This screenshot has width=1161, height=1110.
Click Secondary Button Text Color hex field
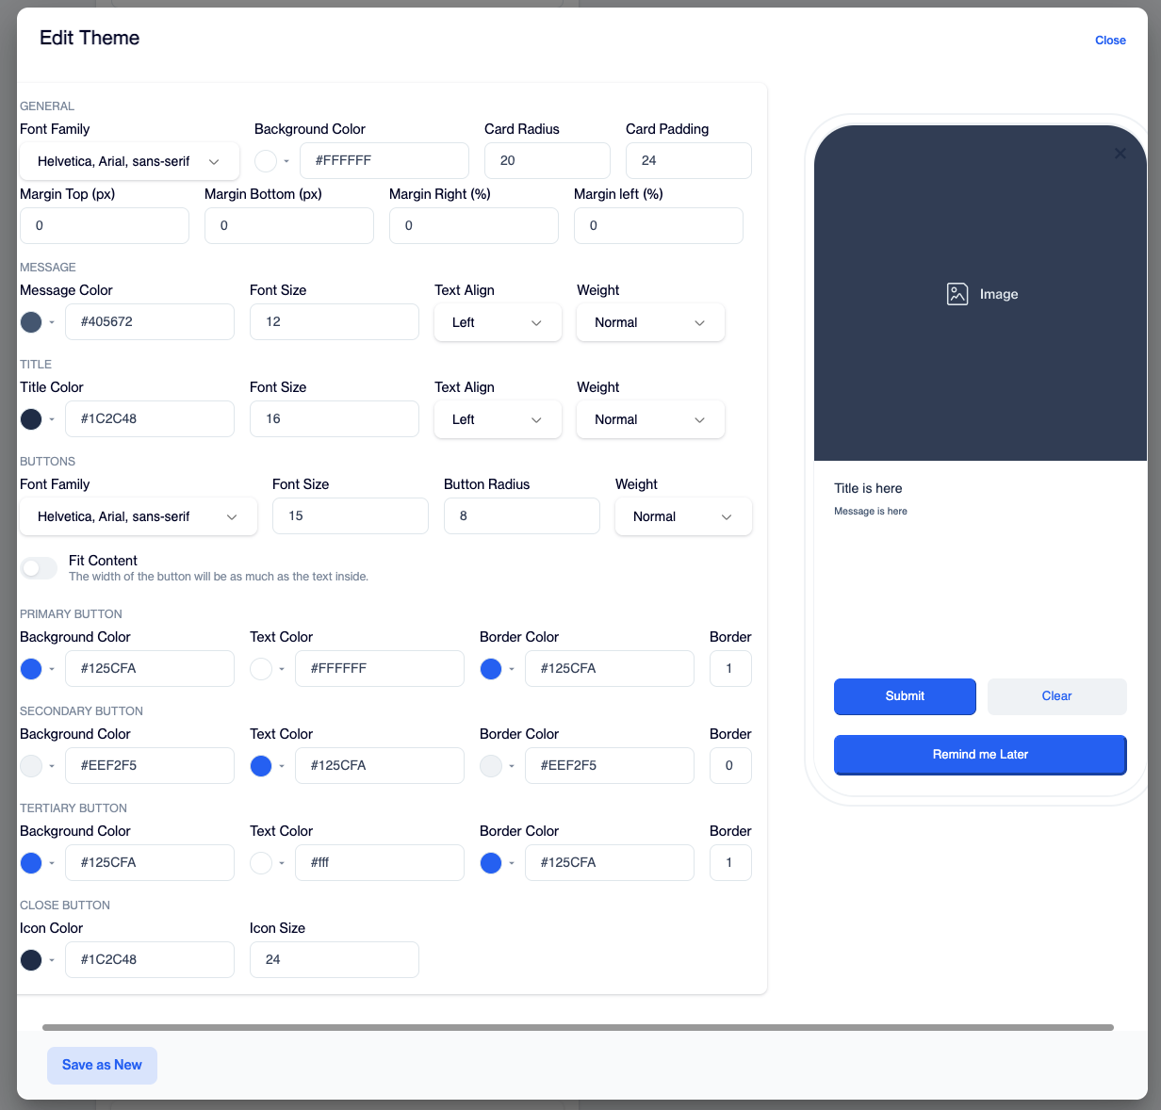click(x=380, y=766)
